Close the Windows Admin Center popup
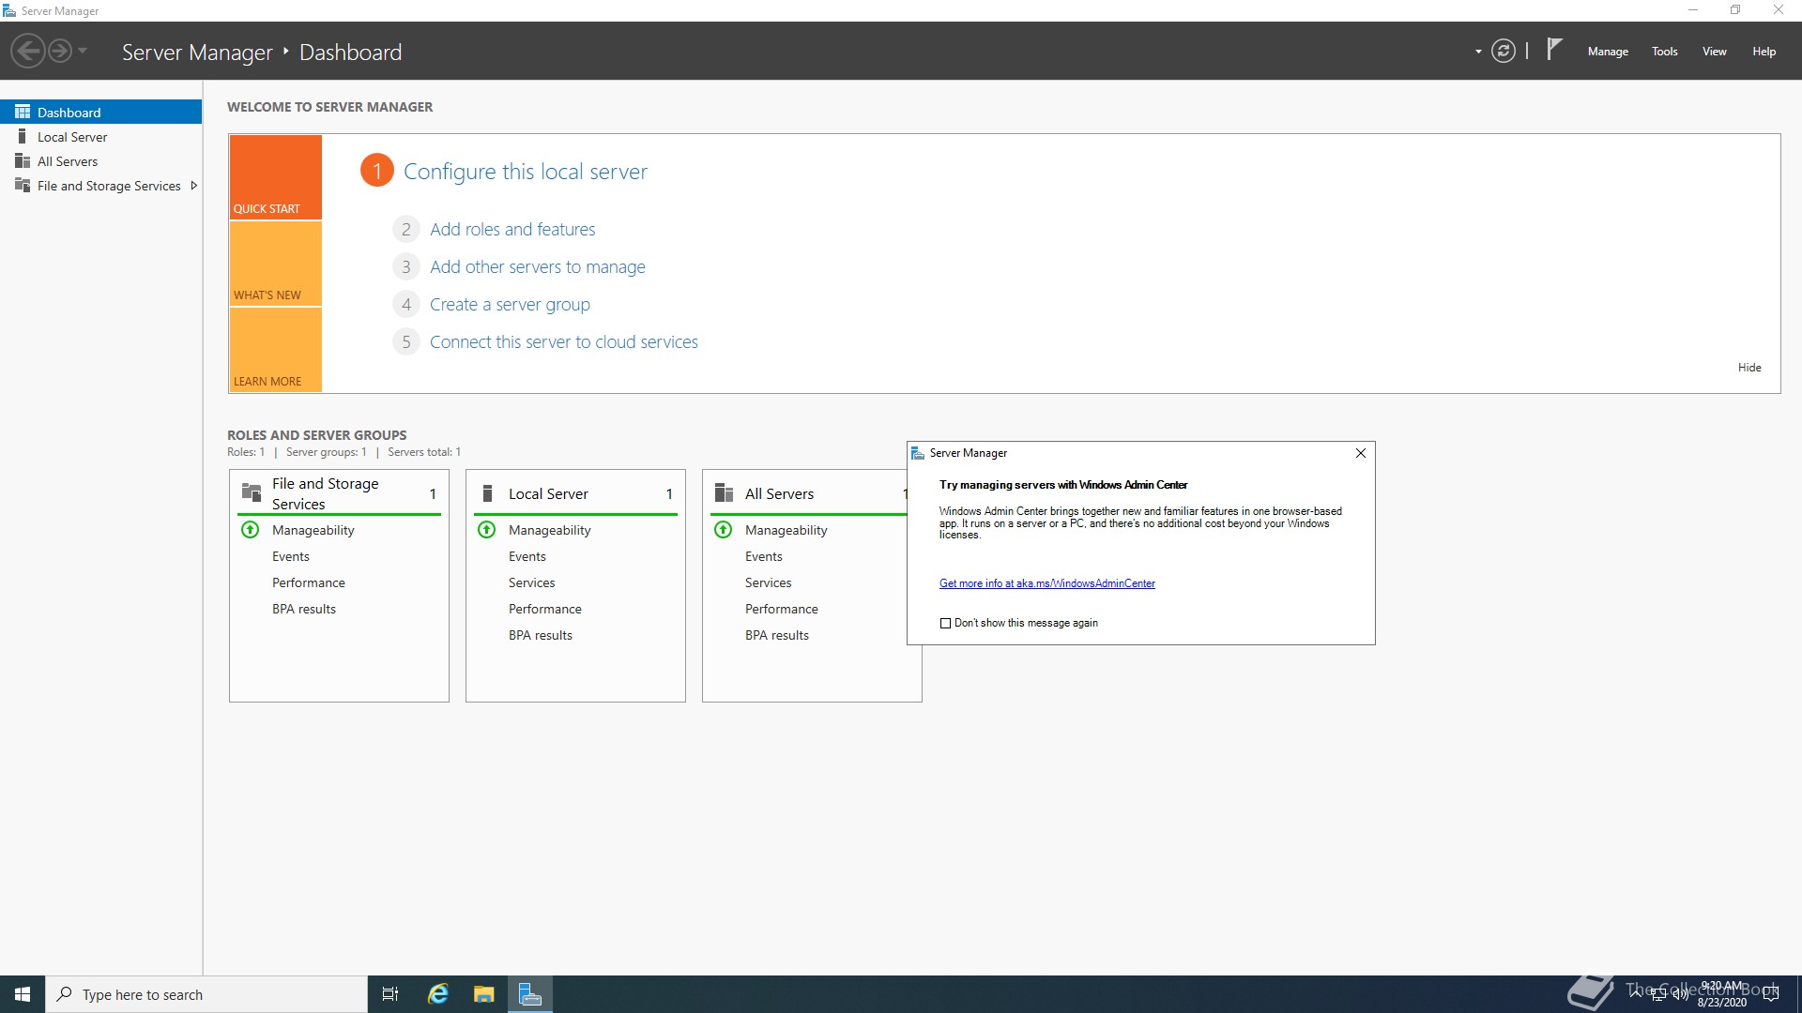This screenshot has width=1802, height=1013. tap(1360, 453)
